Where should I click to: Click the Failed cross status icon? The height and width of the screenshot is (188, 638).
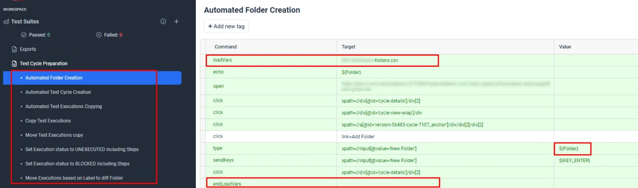point(99,35)
